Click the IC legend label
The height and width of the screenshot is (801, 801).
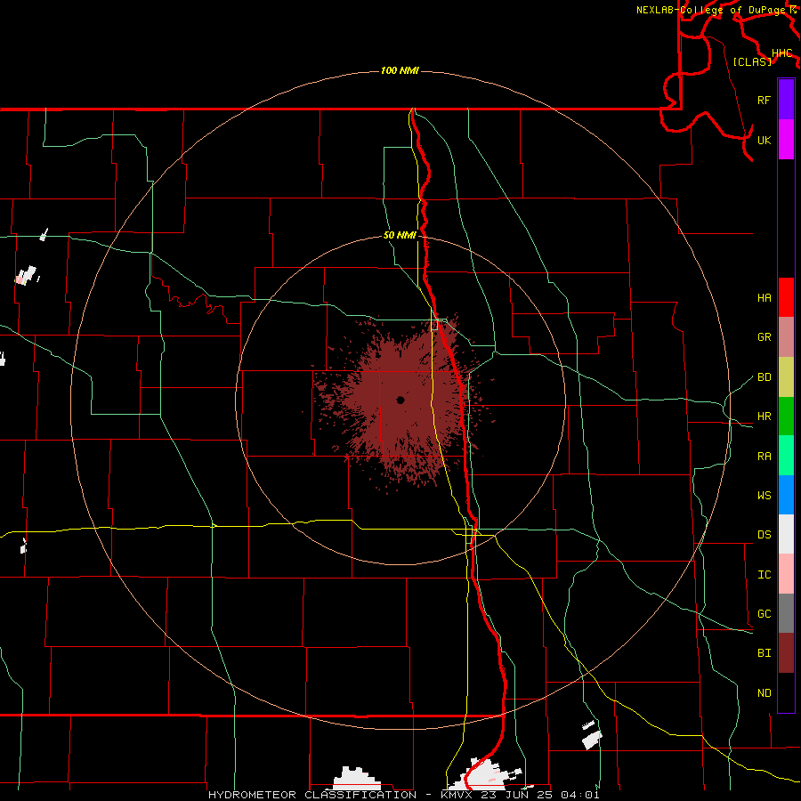point(764,575)
